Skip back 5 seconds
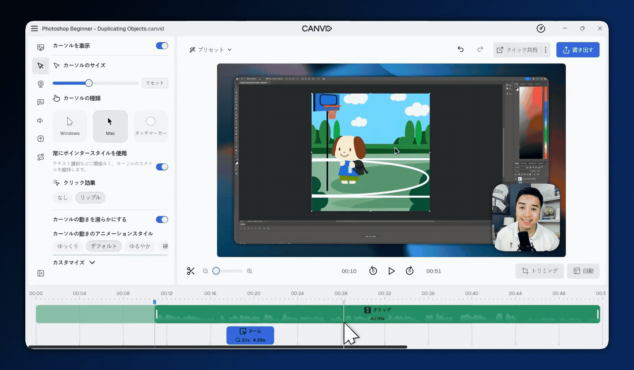 pyautogui.click(x=373, y=271)
